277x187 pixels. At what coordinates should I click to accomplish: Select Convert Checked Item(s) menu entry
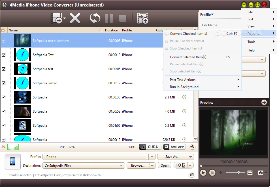point(202,33)
